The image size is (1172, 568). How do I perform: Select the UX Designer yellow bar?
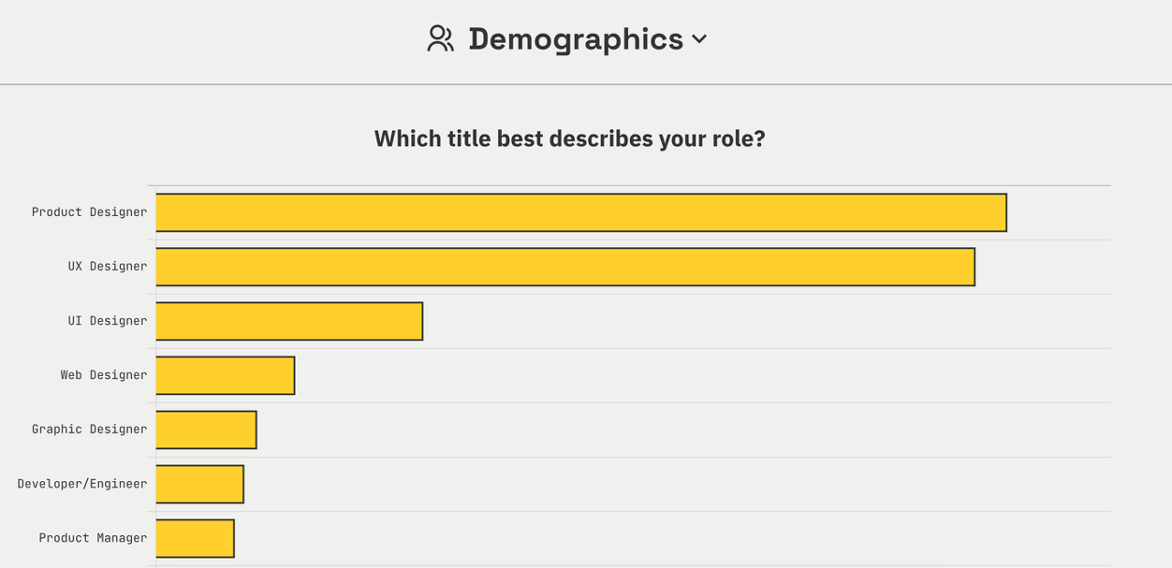coord(565,267)
